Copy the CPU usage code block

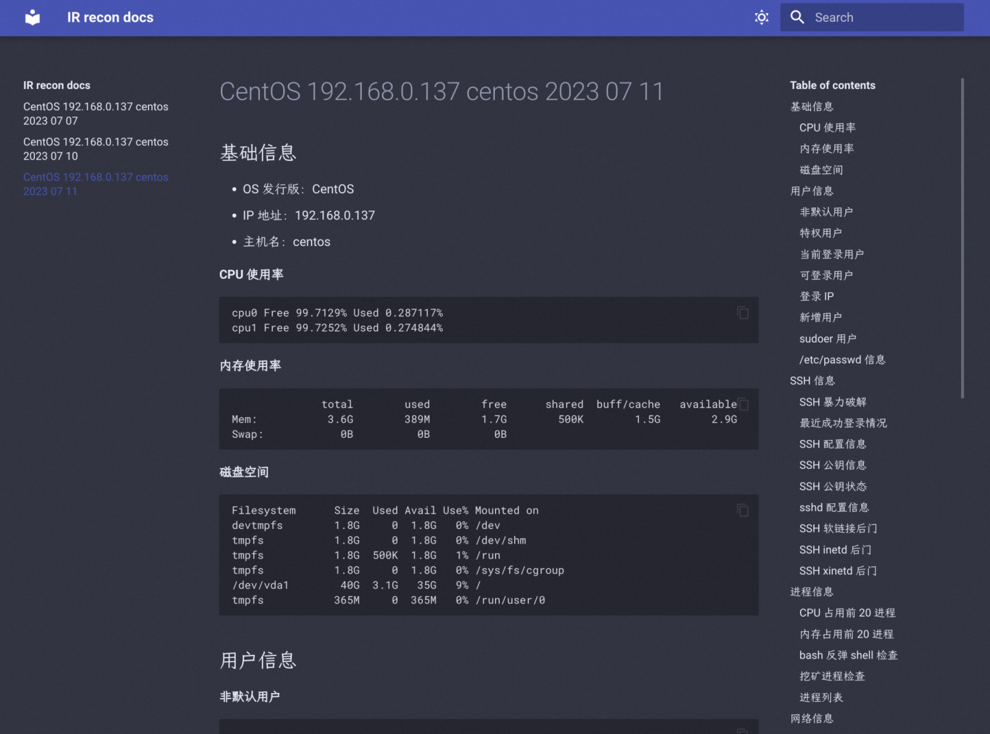coord(743,313)
